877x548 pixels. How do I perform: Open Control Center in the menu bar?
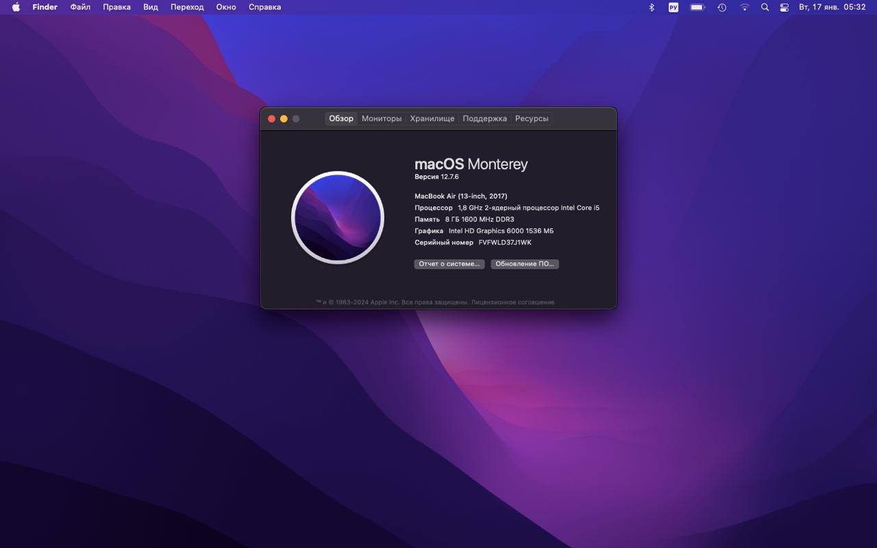(x=784, y=7)
